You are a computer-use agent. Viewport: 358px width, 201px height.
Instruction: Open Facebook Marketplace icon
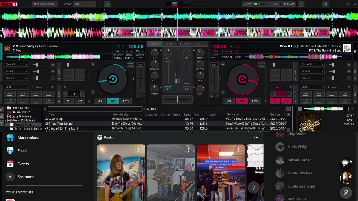[x=10, y=138]
